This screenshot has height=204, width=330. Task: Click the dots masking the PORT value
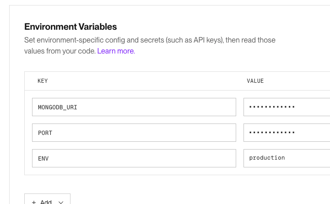(x=272, y=133)
